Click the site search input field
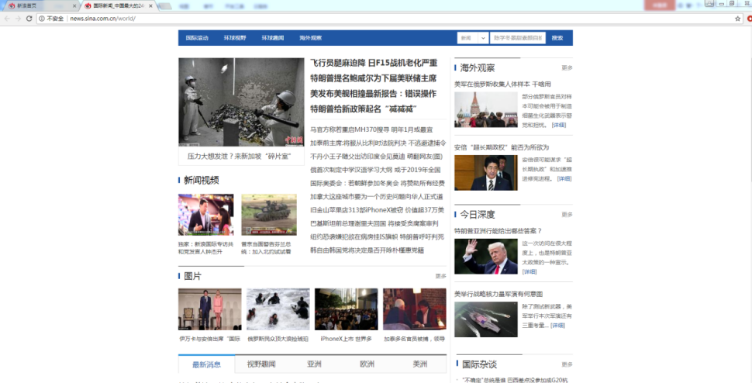 [x=517, y=38]
